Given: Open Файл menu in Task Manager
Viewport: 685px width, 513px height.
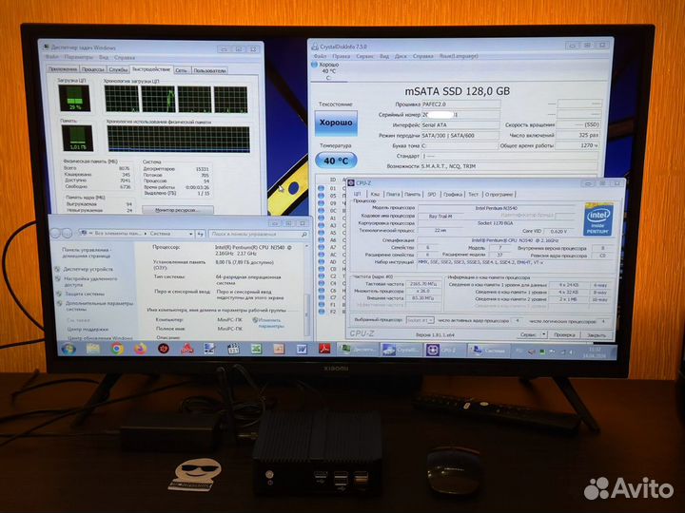Looking at the screenshot, I should point(52,57).
